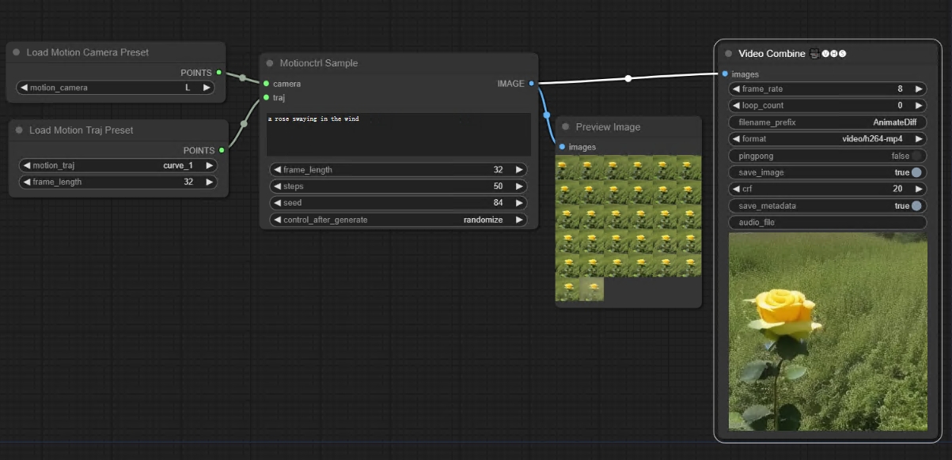Screen dimensions: 952x460
Task: Decrease the seed value
Action: tap(278, 203)
